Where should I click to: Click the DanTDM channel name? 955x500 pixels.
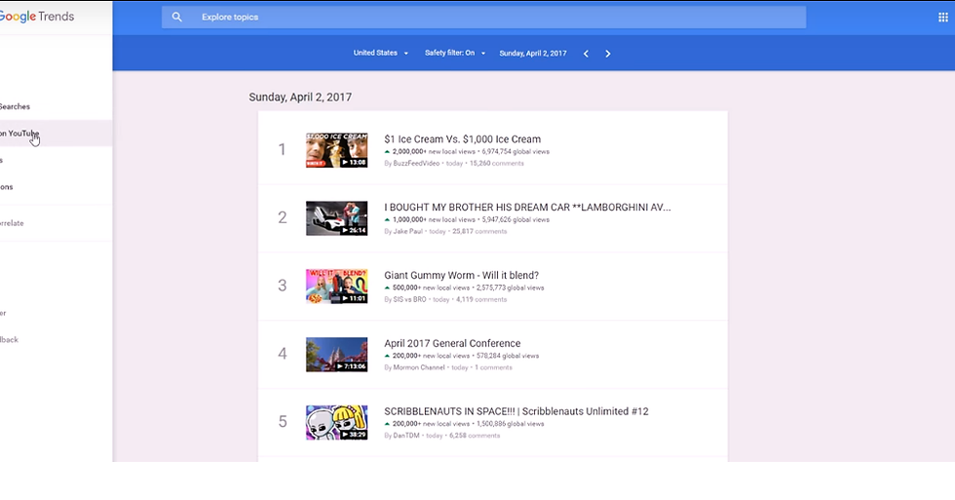click(x=406, y=436)
